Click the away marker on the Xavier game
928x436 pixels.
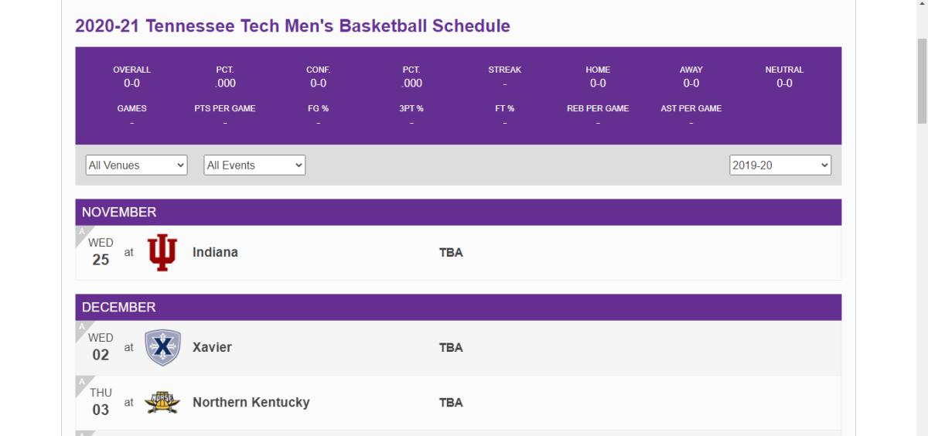[x=81, y=326]
